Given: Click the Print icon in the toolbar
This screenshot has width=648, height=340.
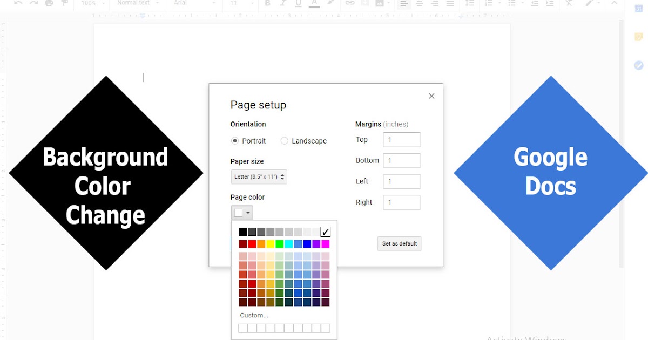Looking at the screenshot, I should click(49, 3).
